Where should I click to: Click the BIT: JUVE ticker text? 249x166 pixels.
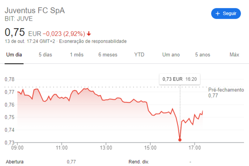pos(19,19)
